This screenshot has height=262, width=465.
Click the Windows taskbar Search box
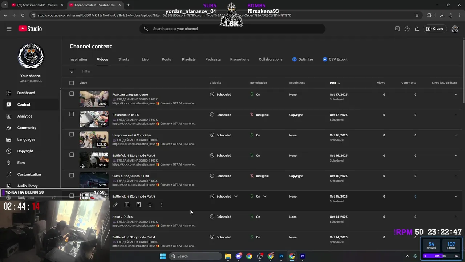[195, 256]
